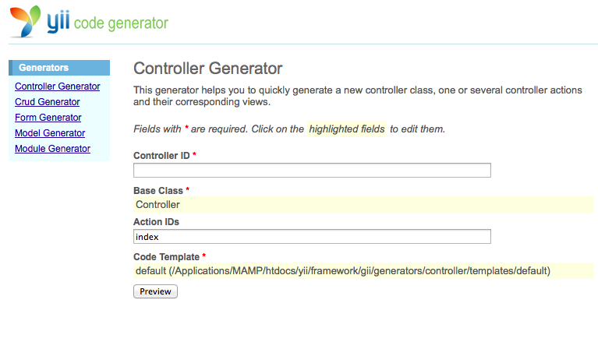This screenshot has height=342, width=598.
Task: Edit the highlighted Code Template default path
Action: pos(363,270)
